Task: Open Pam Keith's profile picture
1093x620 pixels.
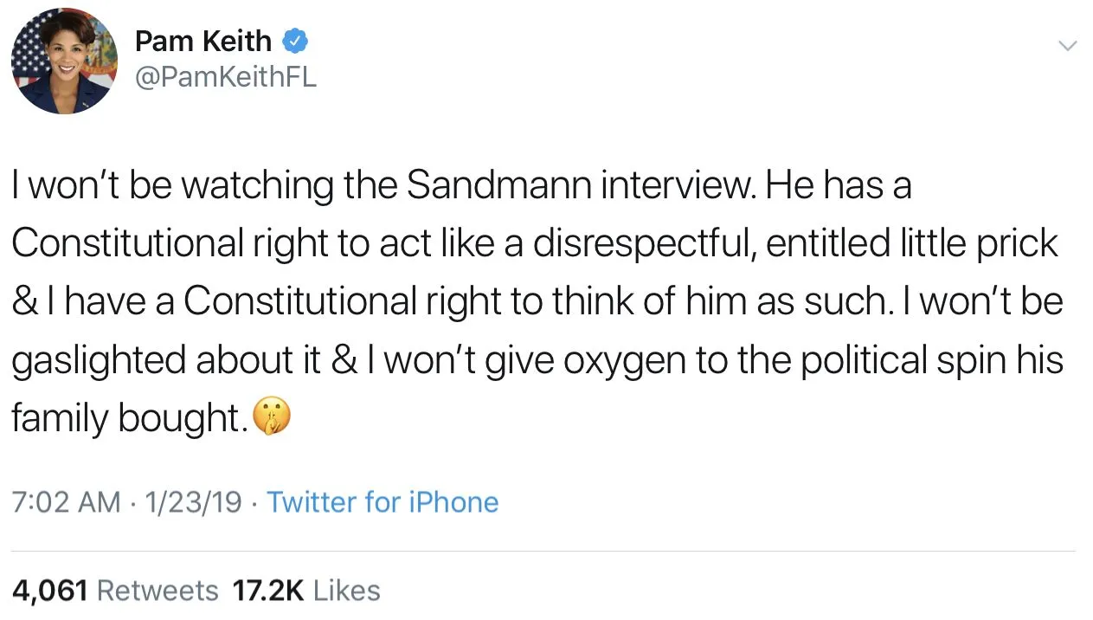Action: [x=63, y=61]
